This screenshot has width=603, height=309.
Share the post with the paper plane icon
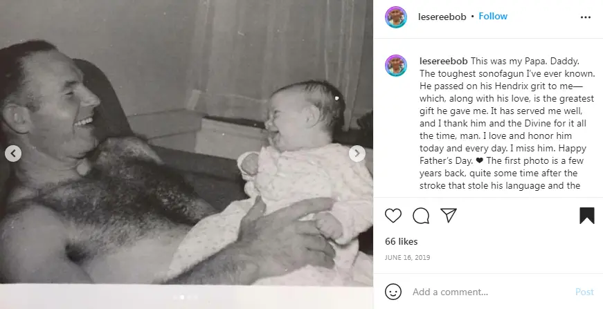click(449, 216)
